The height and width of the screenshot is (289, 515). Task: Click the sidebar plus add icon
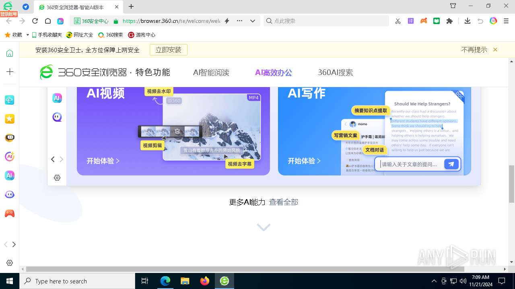tap(10, 72)
